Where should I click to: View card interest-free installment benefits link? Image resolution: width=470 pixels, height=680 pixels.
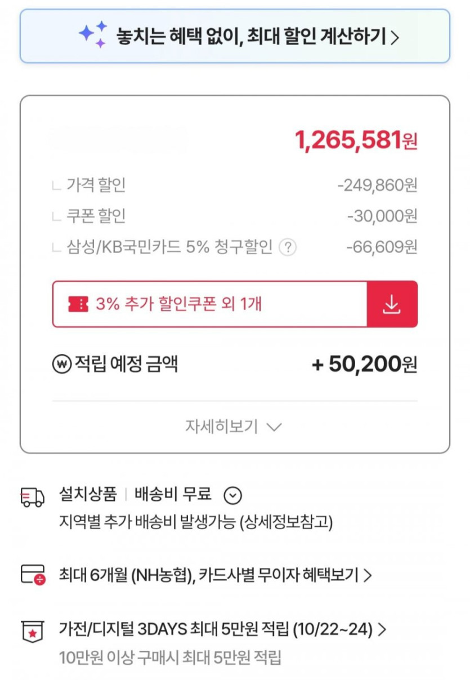[216, 575]
